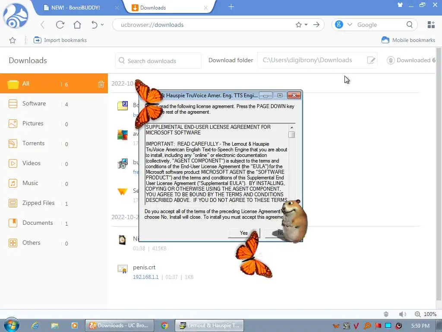This screenshot has height=332, width=442.
Task: Click the UC Browser squirrel logo
Action: [16, 16]
